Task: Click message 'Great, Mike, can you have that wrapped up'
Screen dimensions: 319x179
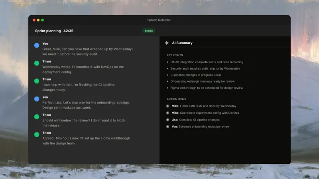Action: (88, 52)
